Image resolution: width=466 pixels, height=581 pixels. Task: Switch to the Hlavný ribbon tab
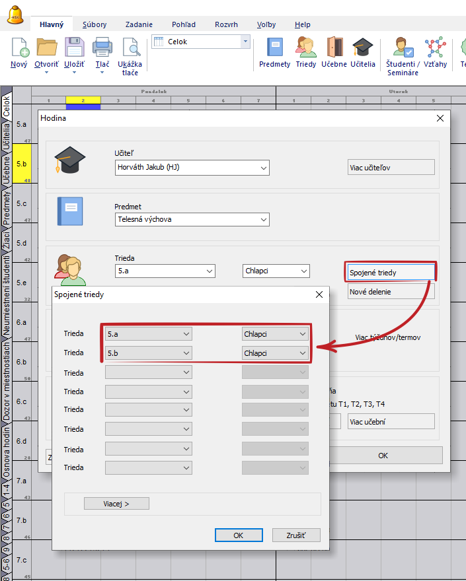[x=52, y=24]
